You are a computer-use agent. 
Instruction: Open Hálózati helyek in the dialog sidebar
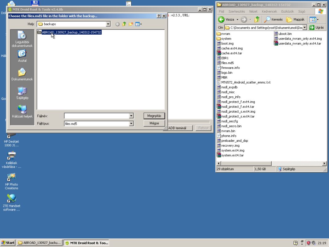coord(22,111)
